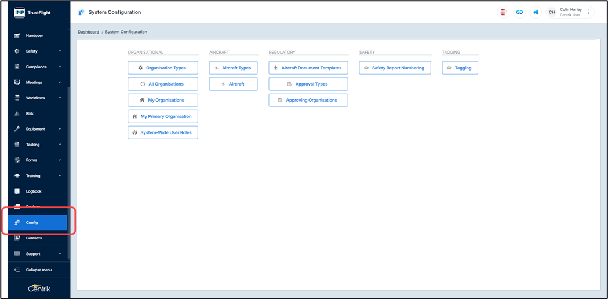Click the Safety shield icon in sidebar
The width and height of the screenshot is (608, 299).
pos(17,51)
